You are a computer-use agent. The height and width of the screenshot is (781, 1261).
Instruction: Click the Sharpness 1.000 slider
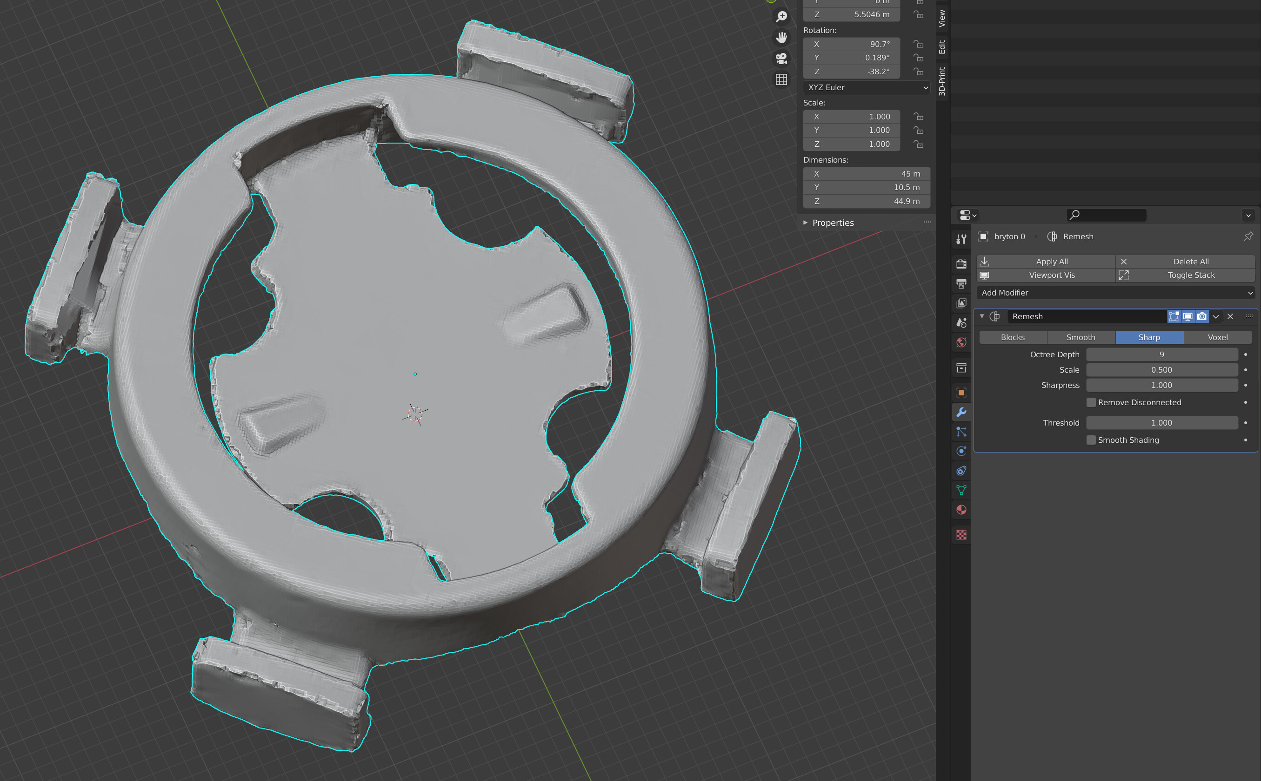pyautogui.click(x=1162, y=385)
